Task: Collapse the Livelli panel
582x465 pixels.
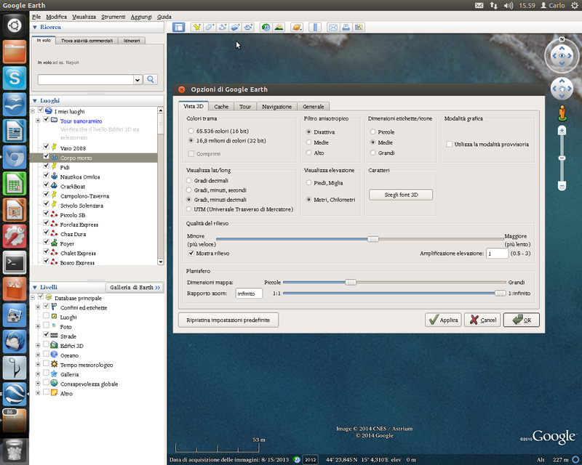Action: pos(35,287)
